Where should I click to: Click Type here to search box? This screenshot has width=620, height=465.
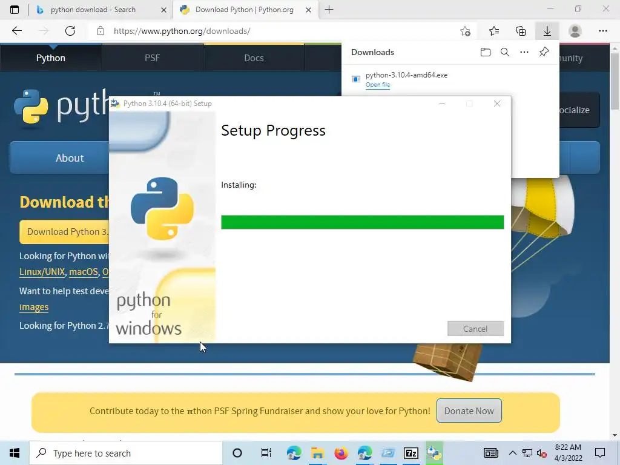pos(126,453)
